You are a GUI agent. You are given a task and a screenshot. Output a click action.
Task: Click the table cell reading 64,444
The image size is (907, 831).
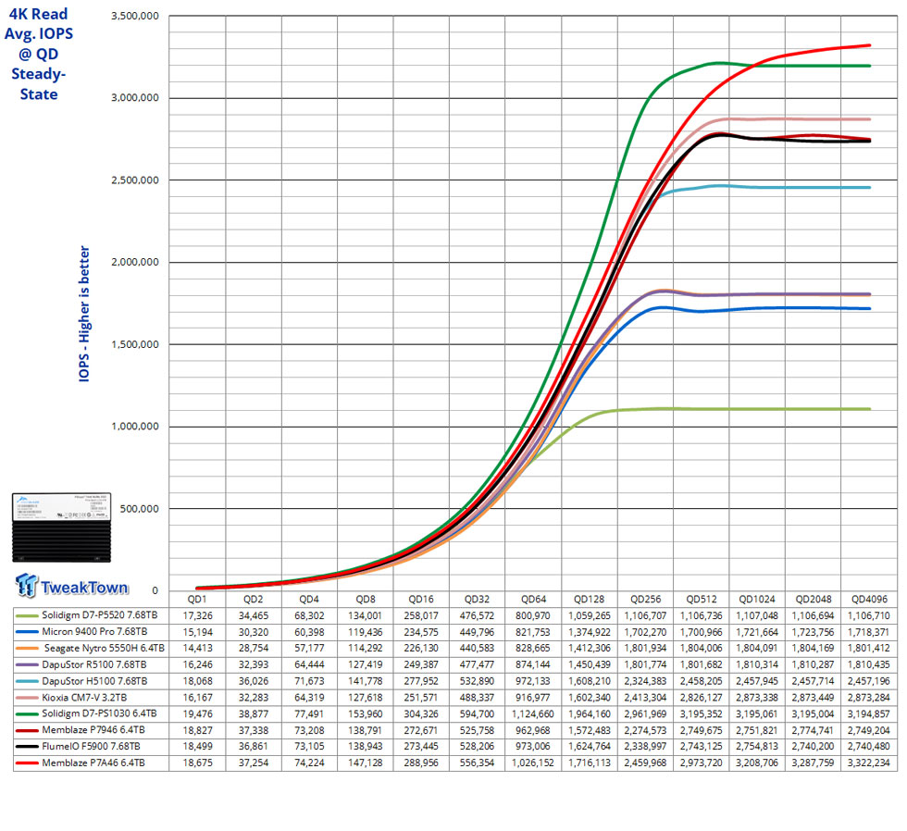309,665
